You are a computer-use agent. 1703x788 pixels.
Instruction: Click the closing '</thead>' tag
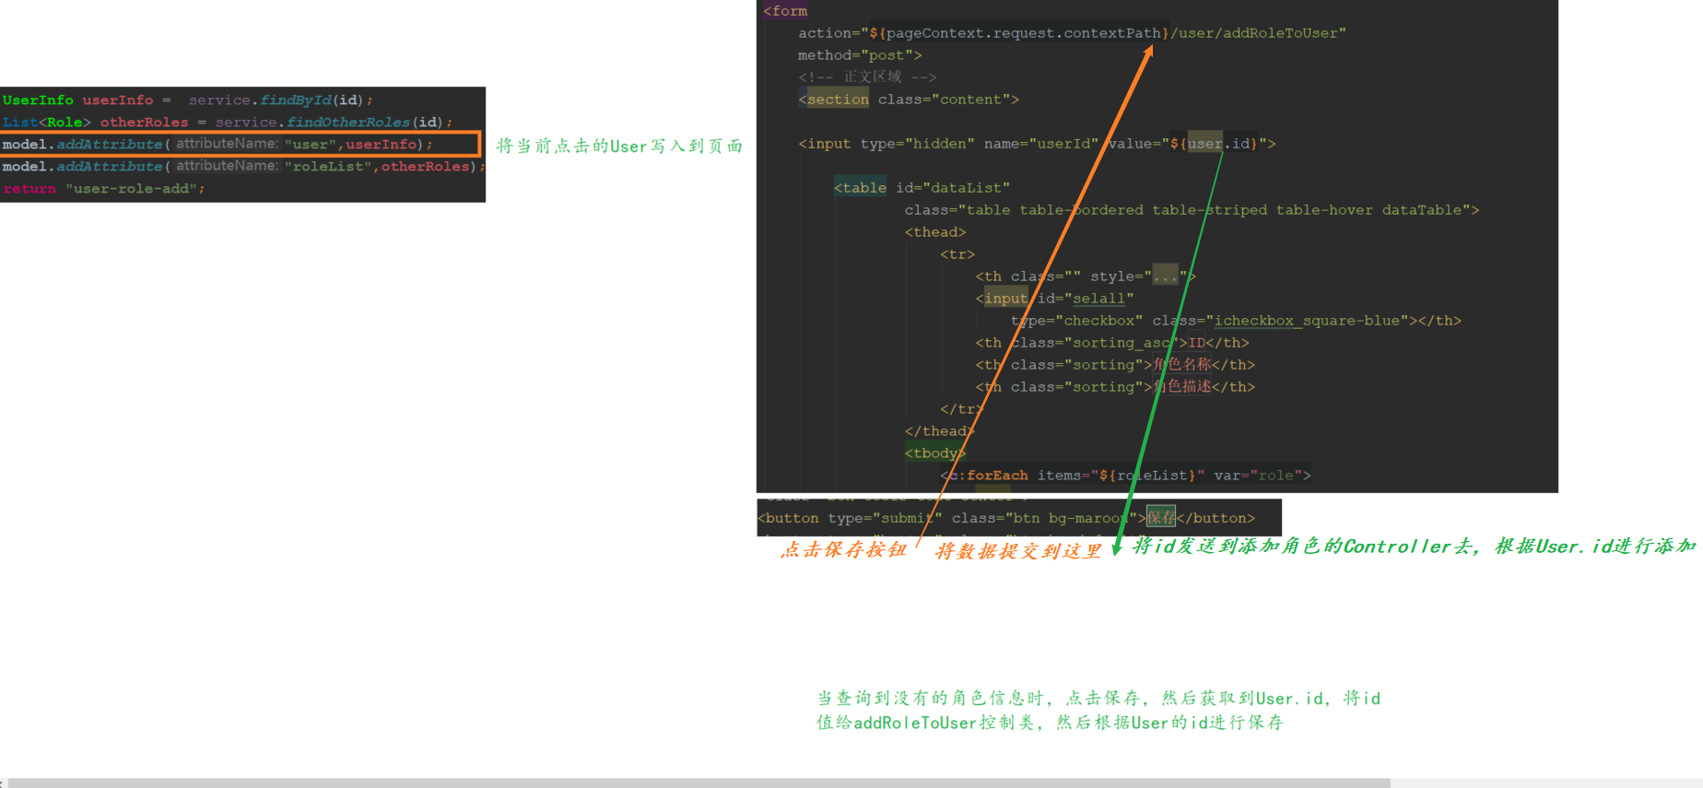click(x=939, y=431)
